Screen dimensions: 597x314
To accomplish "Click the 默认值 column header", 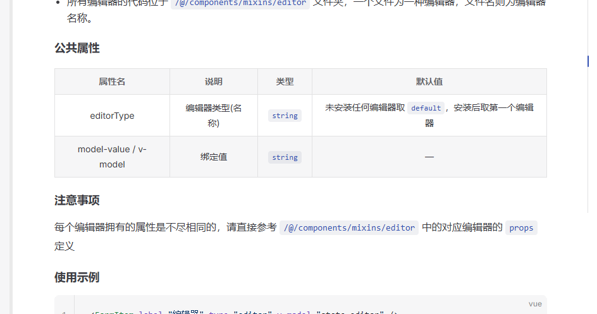I will [x=429, y=82].
